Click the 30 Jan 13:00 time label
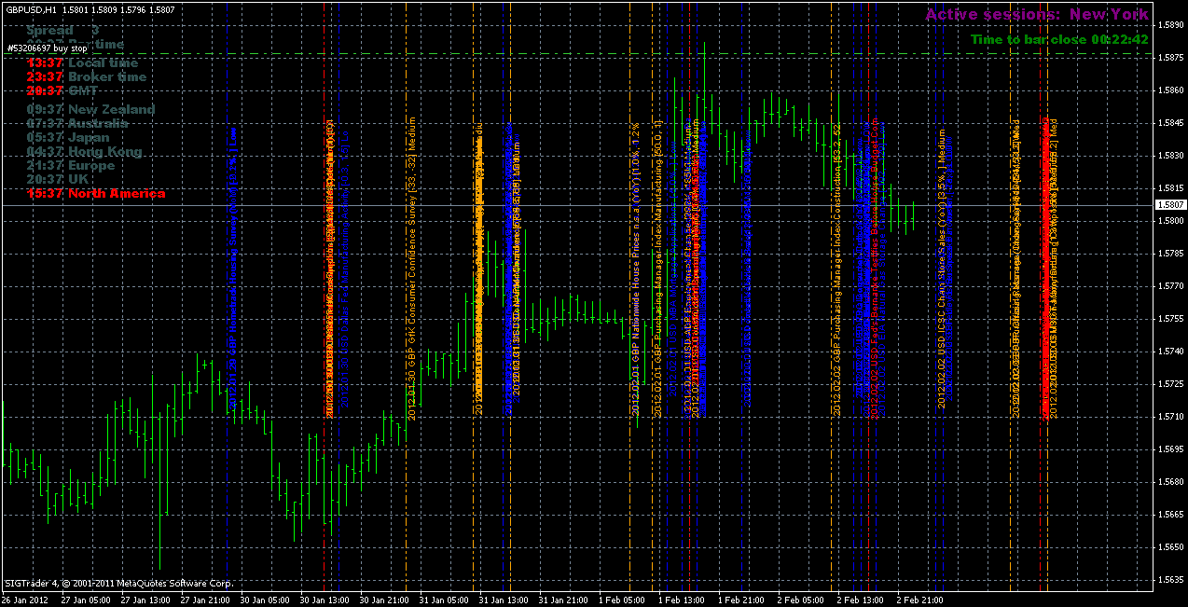The width and height of the screenshot is (1188, 607). pos(325,600)
